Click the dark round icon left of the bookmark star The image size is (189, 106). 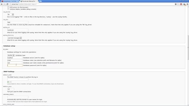click(x=176, y=4)
